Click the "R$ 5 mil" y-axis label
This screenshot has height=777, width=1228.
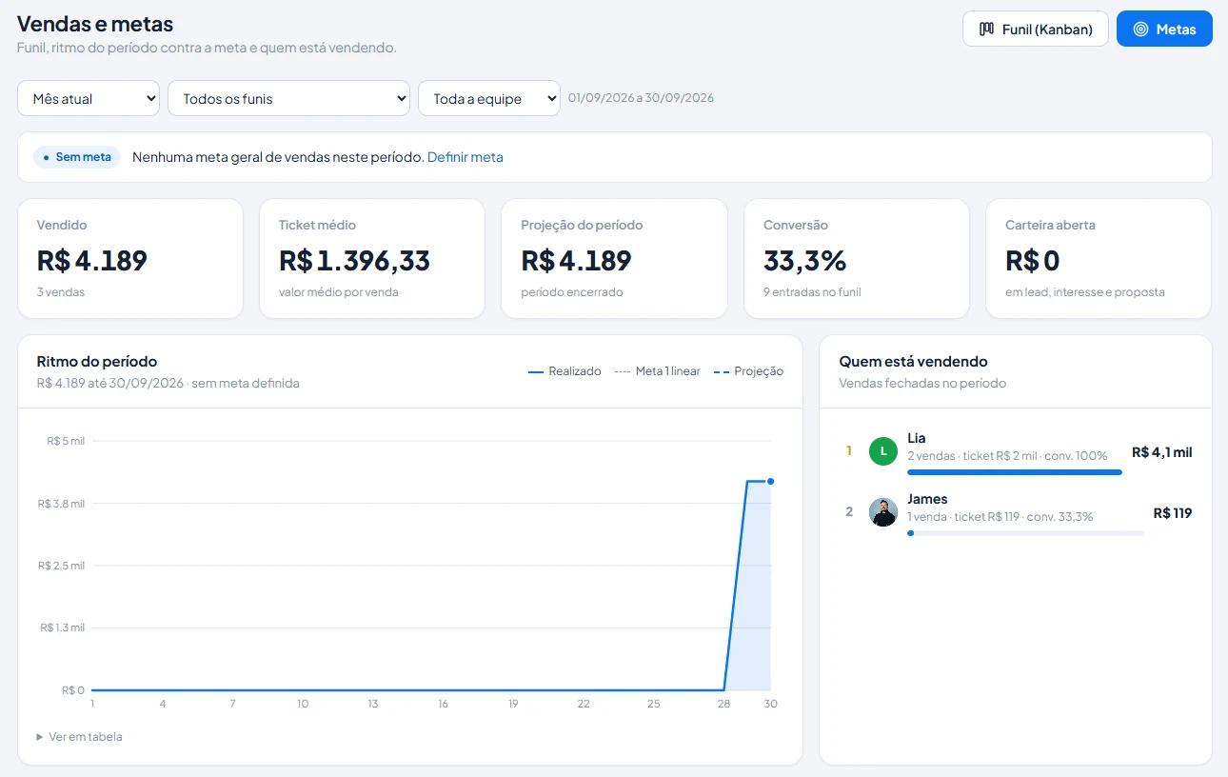pos(66,441)
